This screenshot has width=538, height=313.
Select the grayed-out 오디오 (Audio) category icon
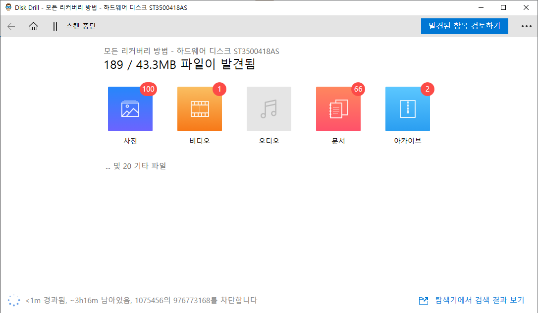click(x=269, y=108)
